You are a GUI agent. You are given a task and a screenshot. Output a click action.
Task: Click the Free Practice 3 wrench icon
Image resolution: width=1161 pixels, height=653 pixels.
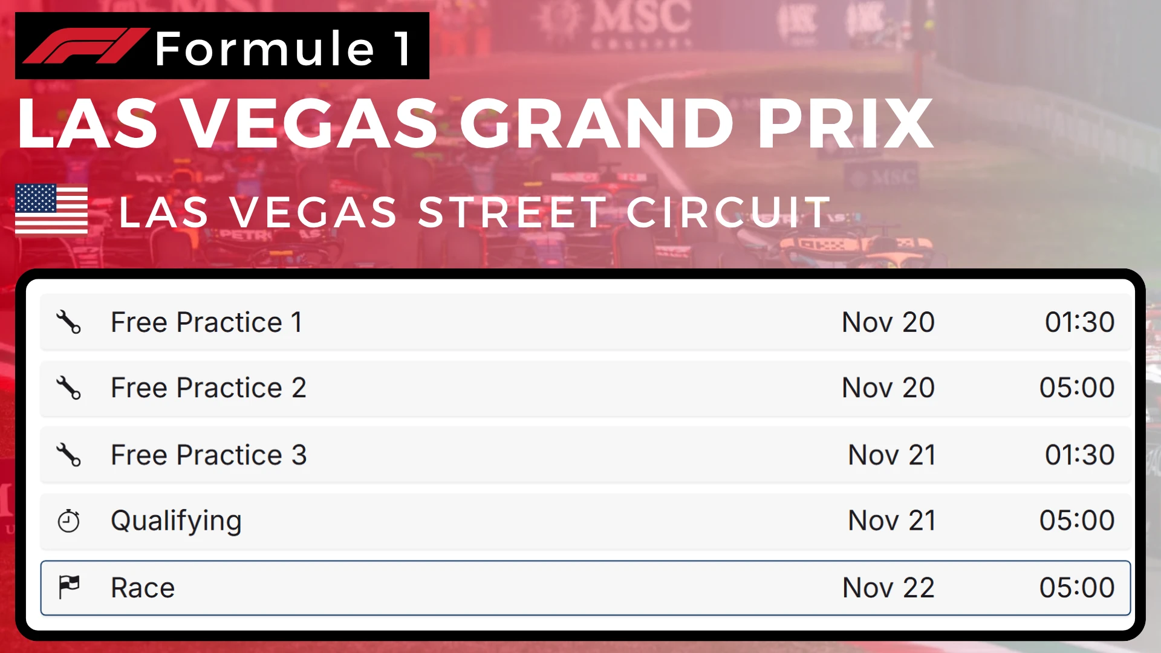tap(68, 455)
